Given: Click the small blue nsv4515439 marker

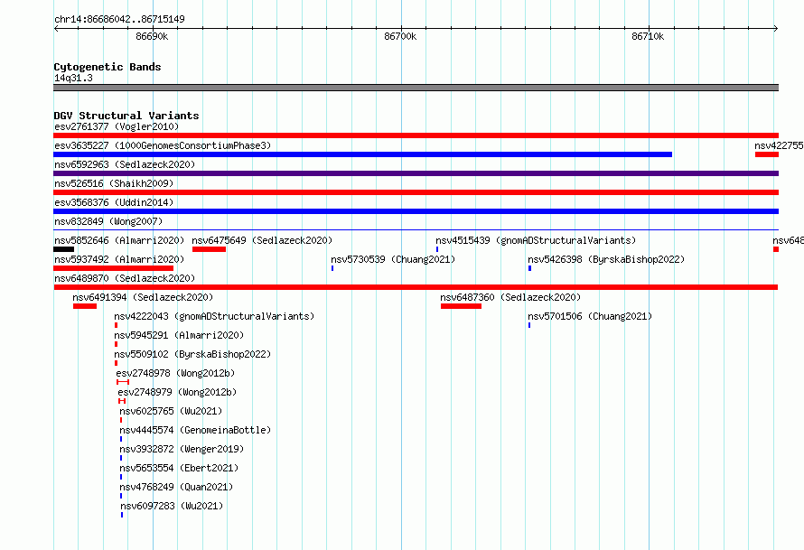Looking at the screenshot, I should (437, 249).
